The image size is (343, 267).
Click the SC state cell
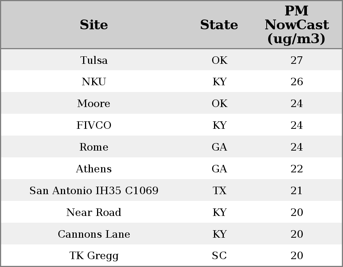[219, 255]
